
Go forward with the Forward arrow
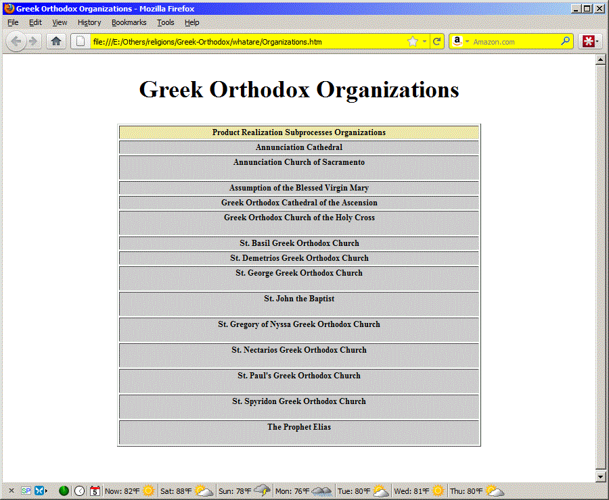click(34, 41)
